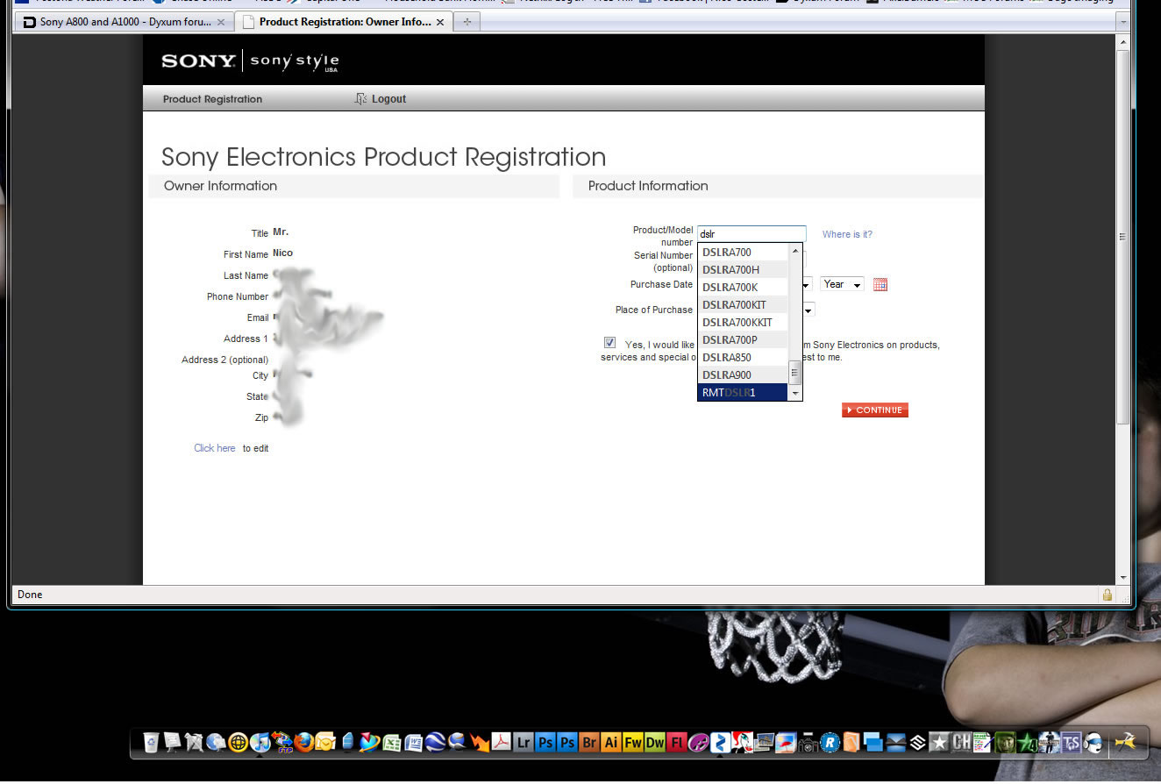
Task: Open Recycle Bin from the dock
Action: coord(151,743)
